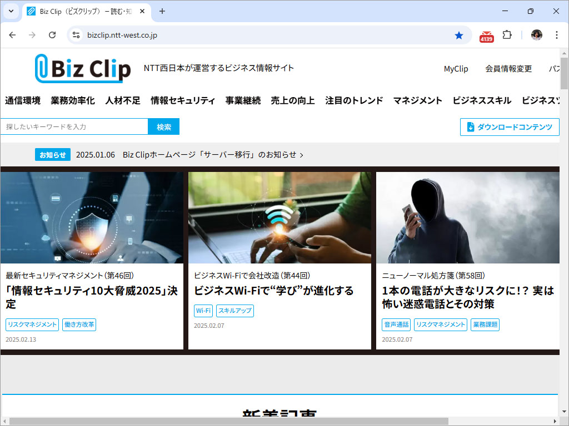Open MyClip link
569x426 pixels.
pyautogui.click(x=456, y=68)
